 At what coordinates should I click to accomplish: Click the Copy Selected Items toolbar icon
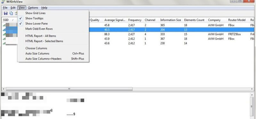11,13
